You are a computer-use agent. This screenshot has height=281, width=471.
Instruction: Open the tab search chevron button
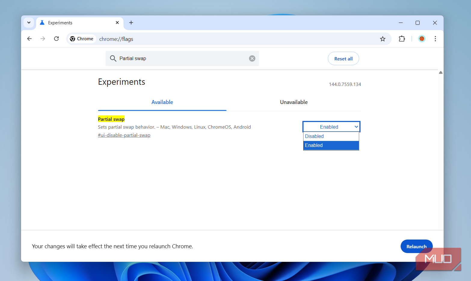point(29,23)
